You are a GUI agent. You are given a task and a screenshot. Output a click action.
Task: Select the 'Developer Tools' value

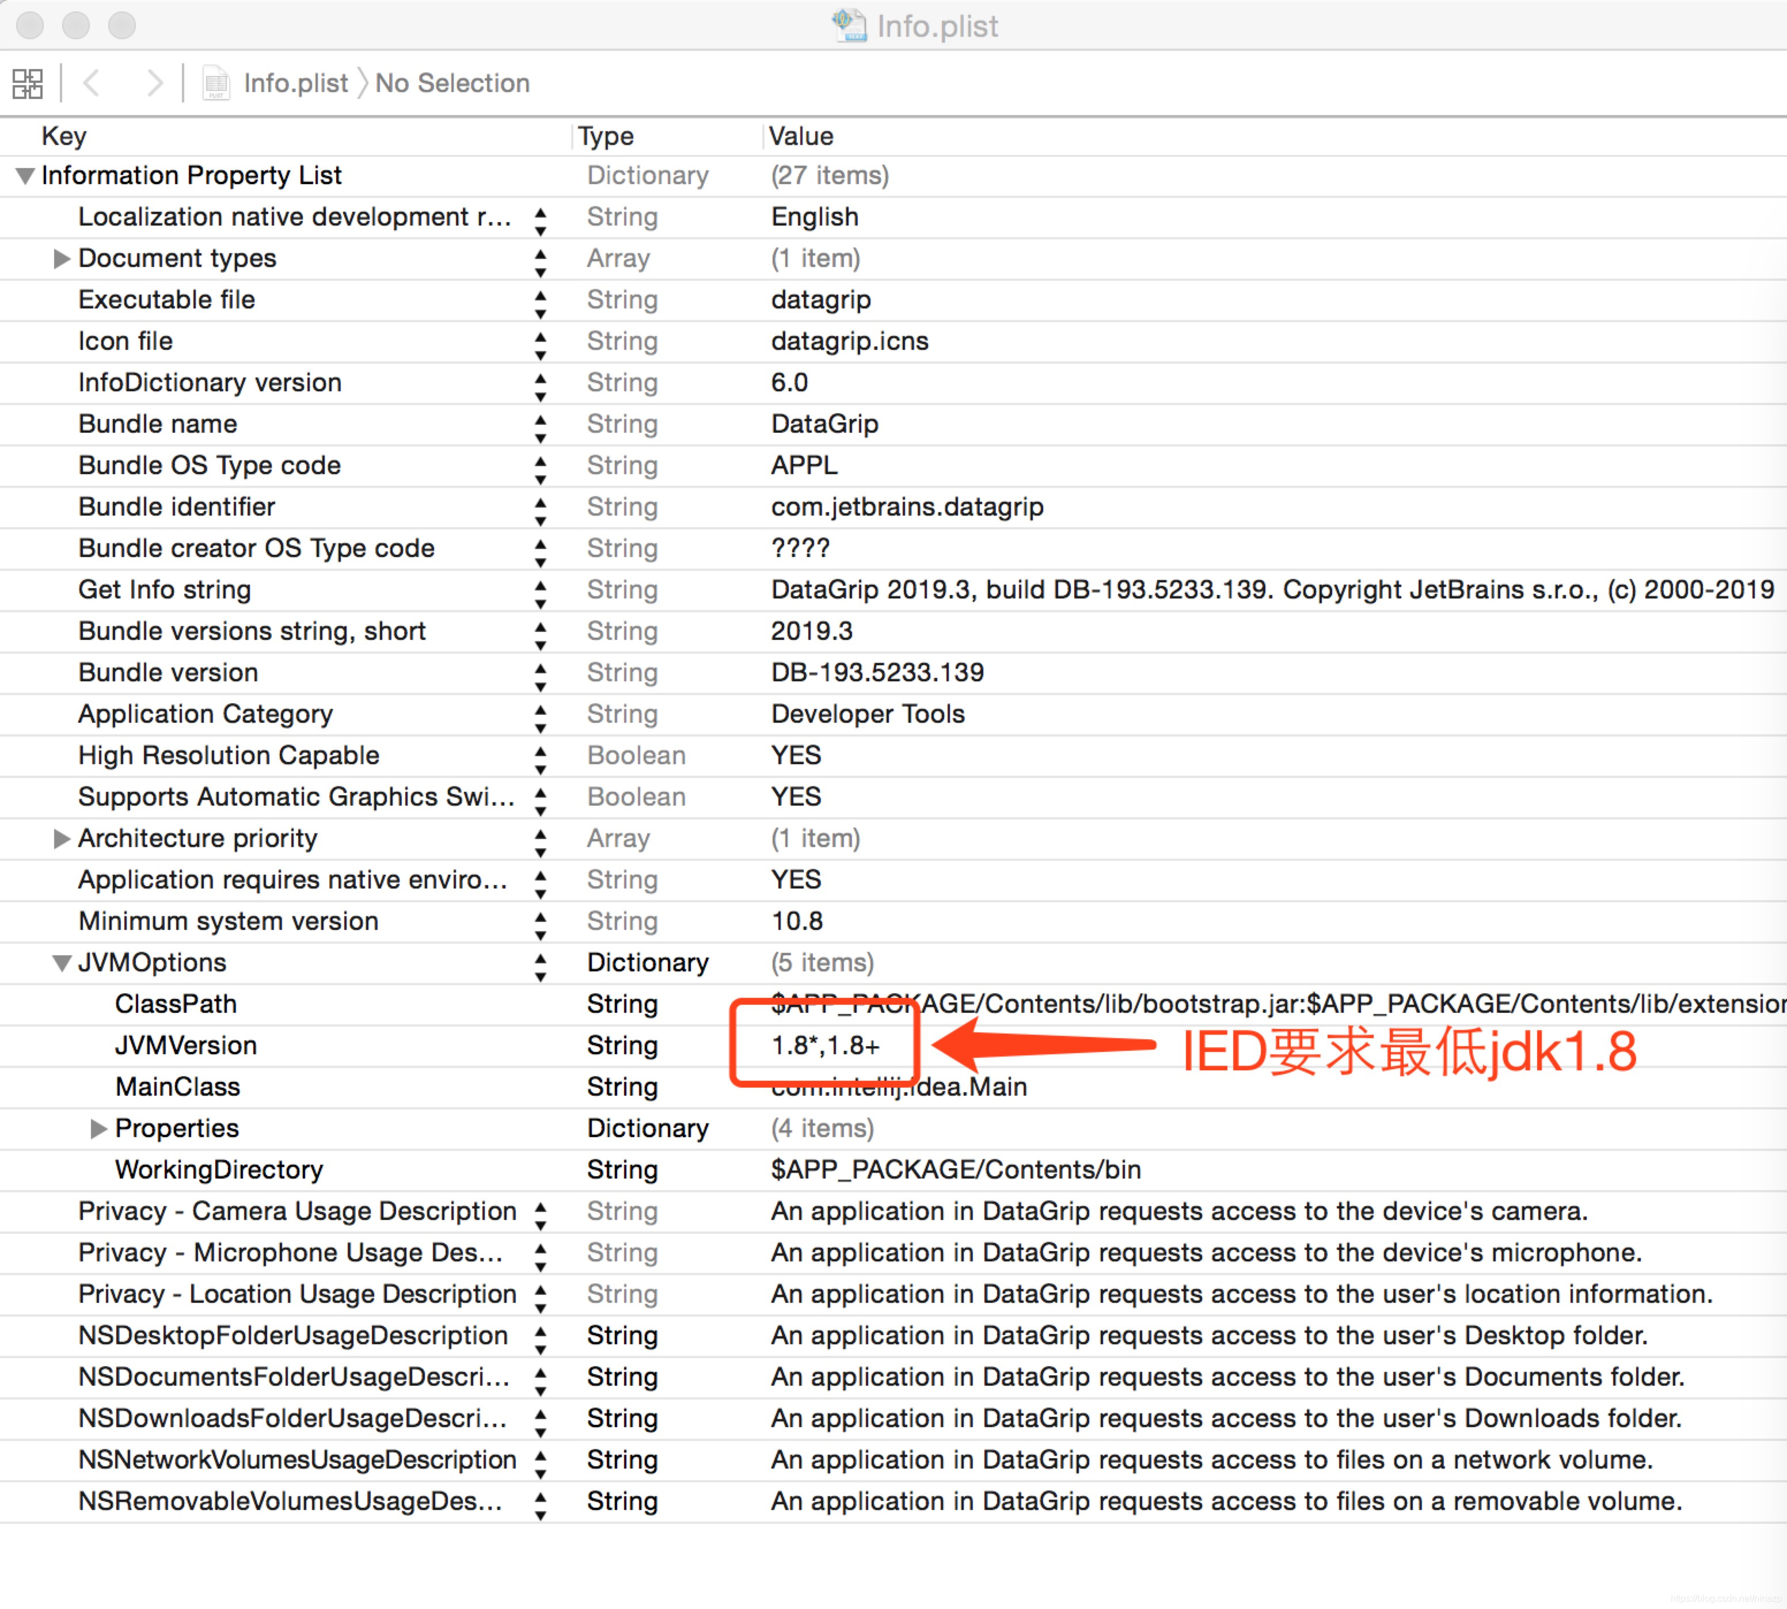[868, 714]
